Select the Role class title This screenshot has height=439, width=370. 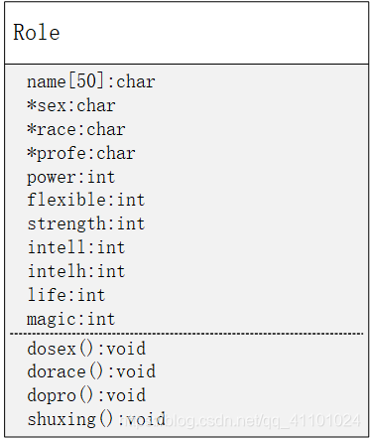pos(37,33)
